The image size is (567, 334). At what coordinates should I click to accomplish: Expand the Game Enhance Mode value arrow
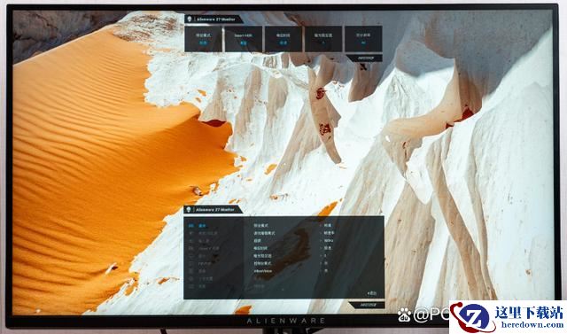(x=321, y=233)
